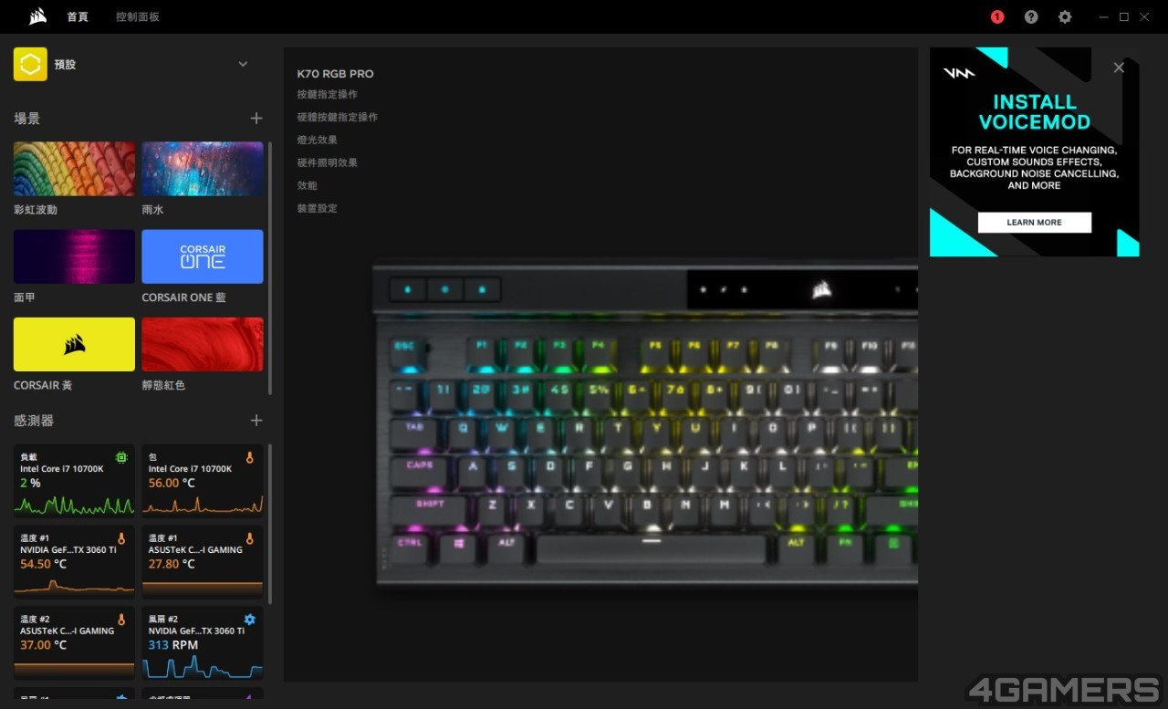Click the CPU load chip icon
The height and width of the screenshot is (709, 1168).
click(x=121, y=456)
